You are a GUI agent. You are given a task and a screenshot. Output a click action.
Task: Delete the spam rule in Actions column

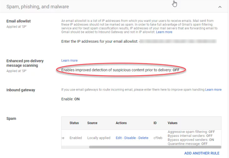(x=143, y=138)
